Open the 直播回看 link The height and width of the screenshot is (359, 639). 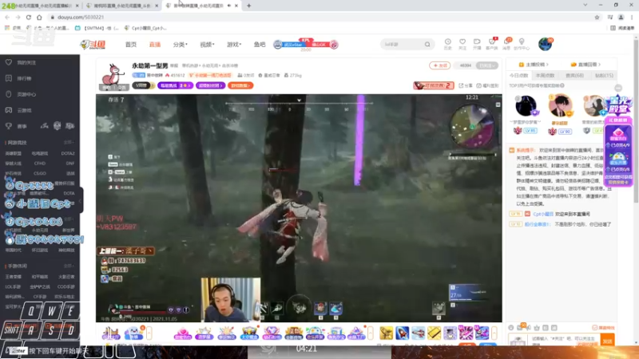pyautogui.click(x=585, y=65)
